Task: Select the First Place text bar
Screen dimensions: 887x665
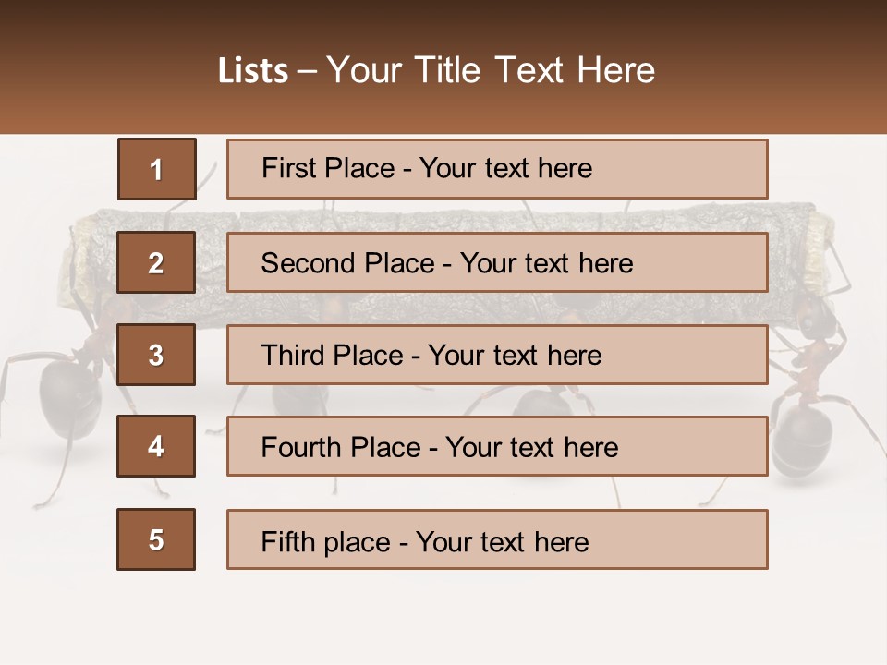Action: [497, 169]
